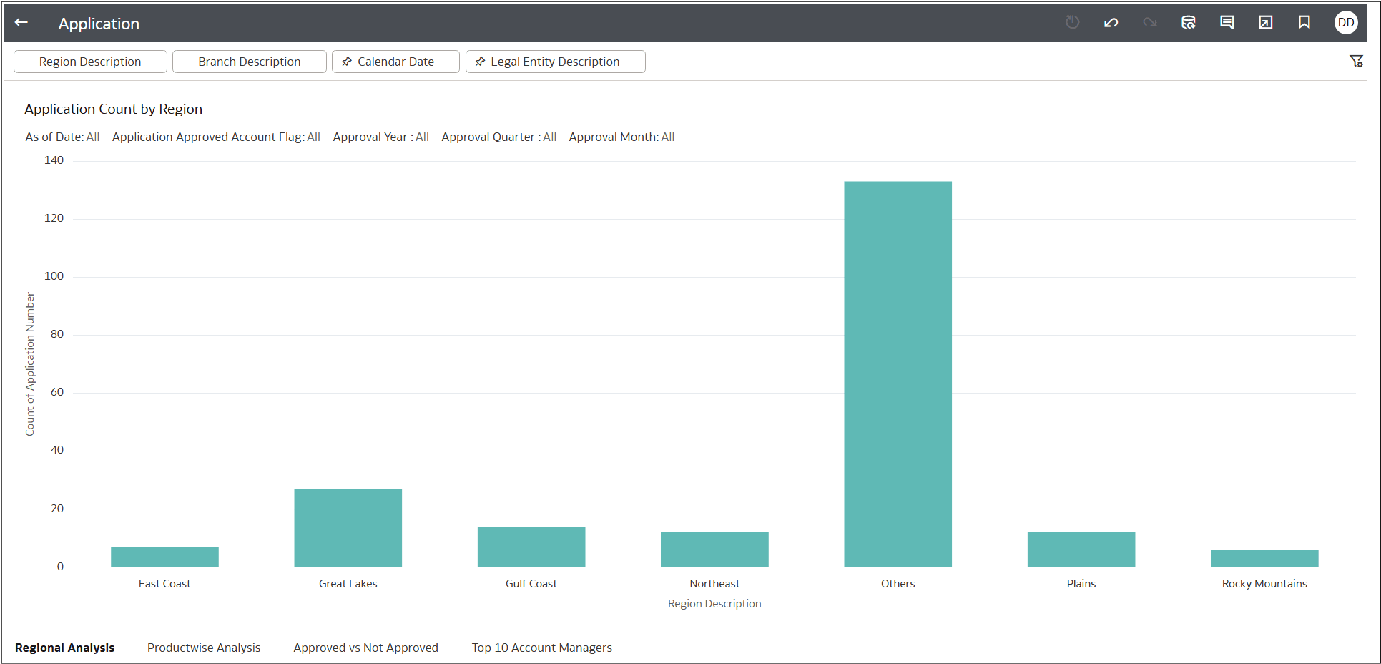Click the Rocky Mountains axis label
This screenshot has width=1381, height=664.
[x=1264, y=584]
